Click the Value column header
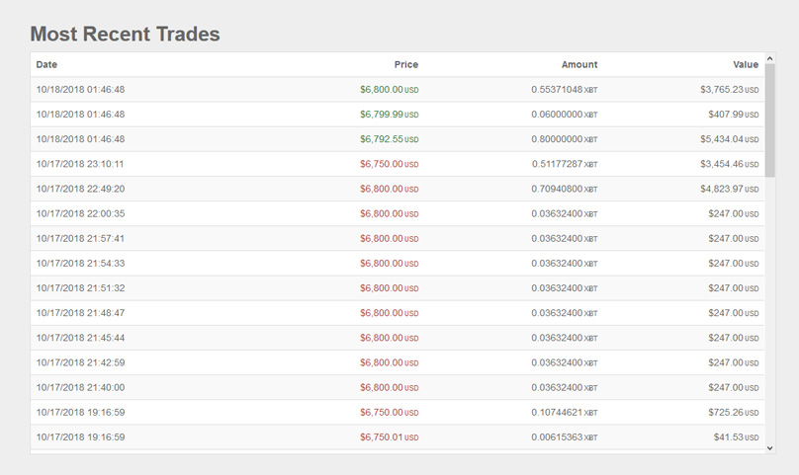This screenshot has height=475, width=799. (x=746, y=65)
